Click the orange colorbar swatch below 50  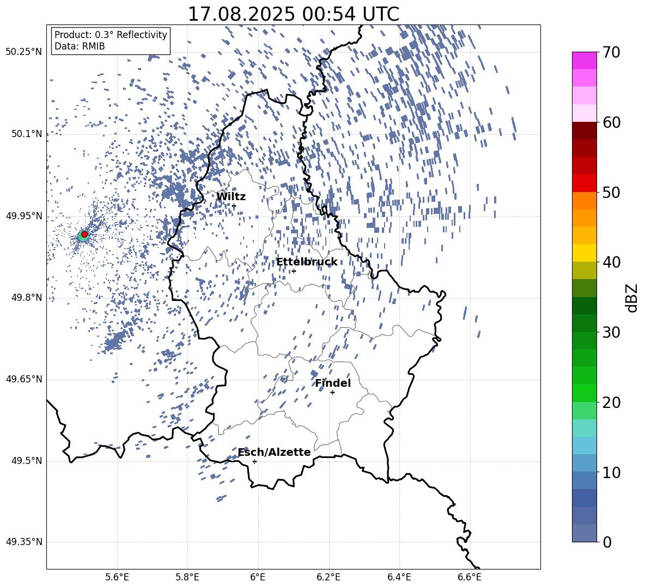pyautogui.click(x=584, y=201)
